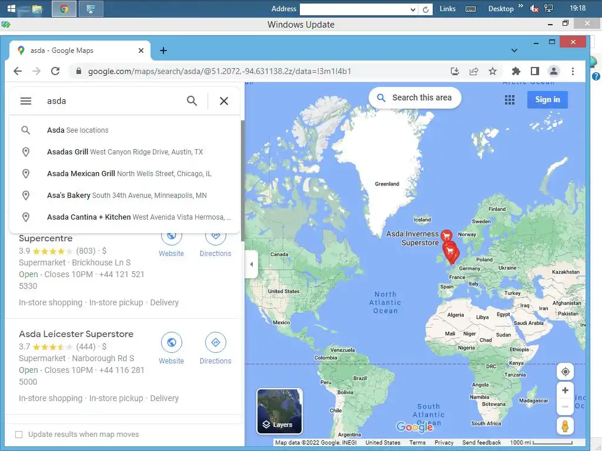Click United States in the map footer
Image resolution: width=602 pixels, height=451 pixels.
point(383,443)
